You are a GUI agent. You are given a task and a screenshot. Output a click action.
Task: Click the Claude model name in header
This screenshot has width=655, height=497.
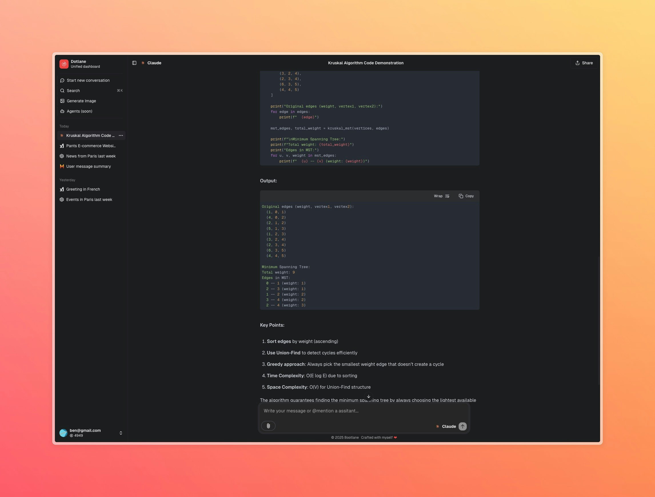coord(154,63)
